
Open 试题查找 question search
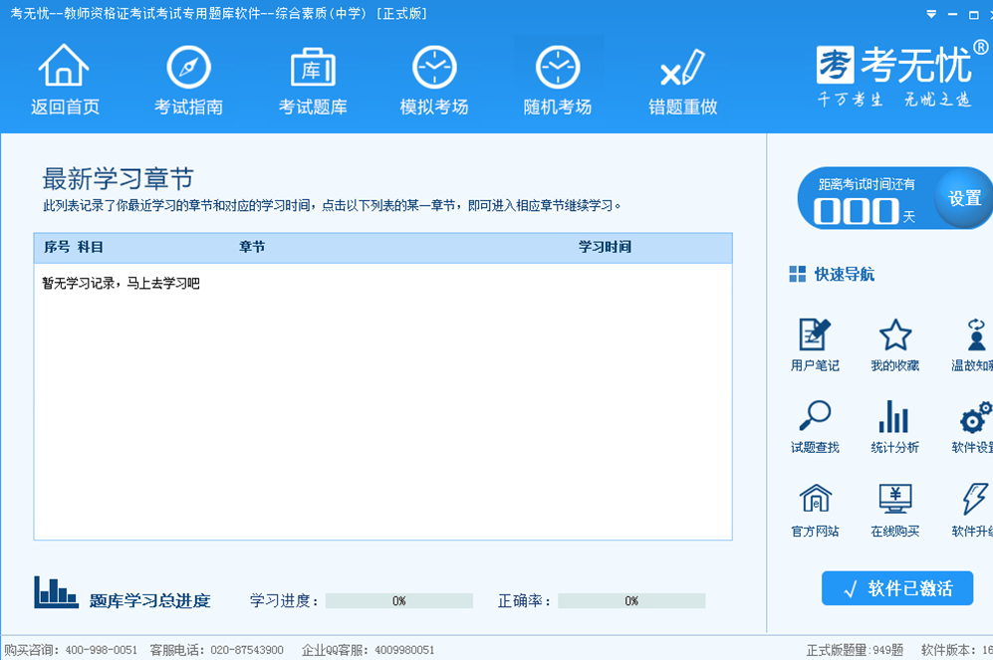point(815,417)
